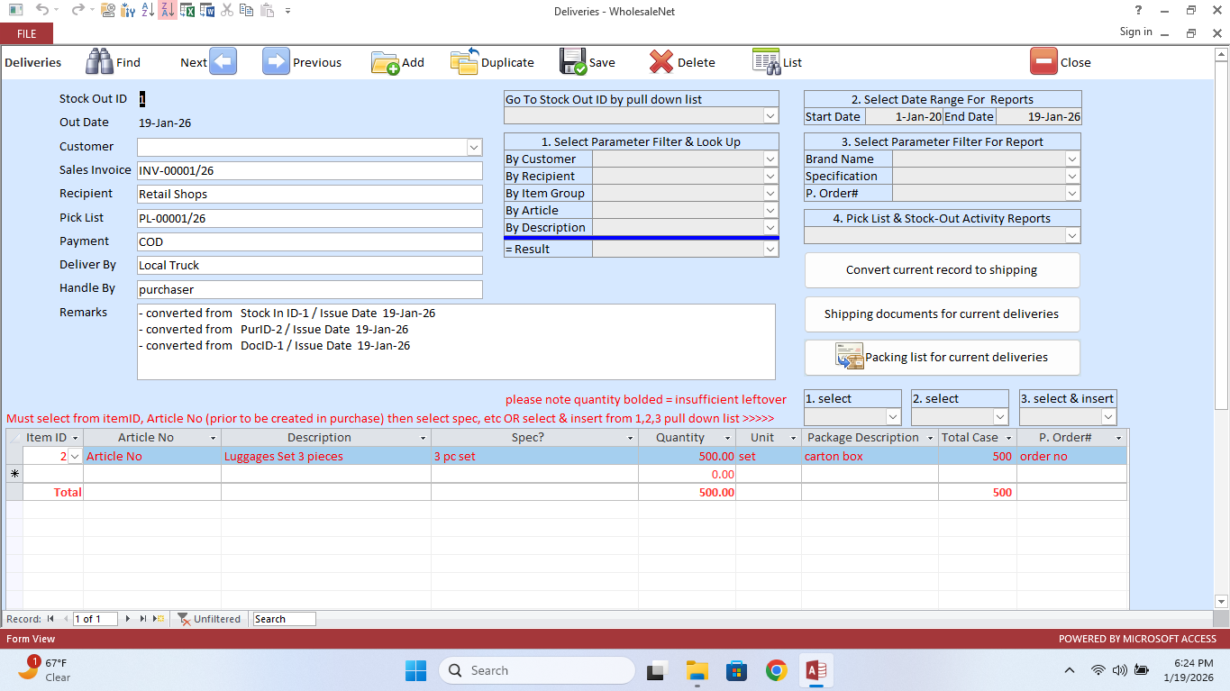Open Packing list for current deliveries

pyautogui.click(x=941, y=357)
